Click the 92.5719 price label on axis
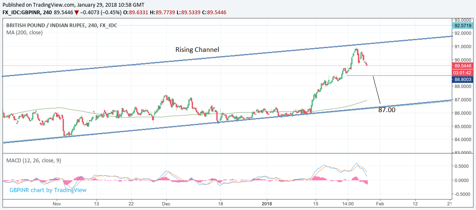This screenshot has height=210, width=476. 463,26
